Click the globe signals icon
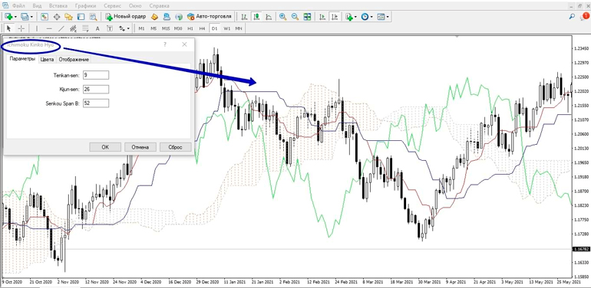The image size is (591, 288). (x=179, y=17)
